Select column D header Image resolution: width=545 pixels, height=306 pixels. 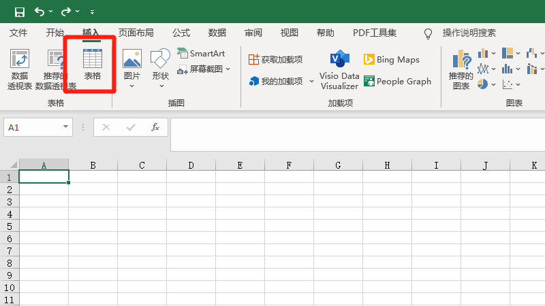191,165
